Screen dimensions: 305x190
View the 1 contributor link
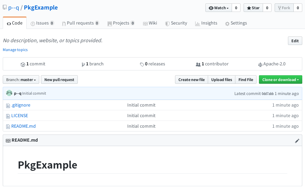pyautogui.click(x=212, y=64)
